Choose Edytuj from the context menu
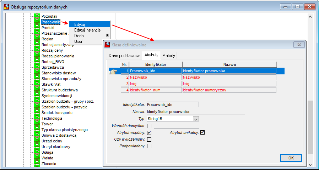This screenshot has height=170, width=319. coord(90,24)
